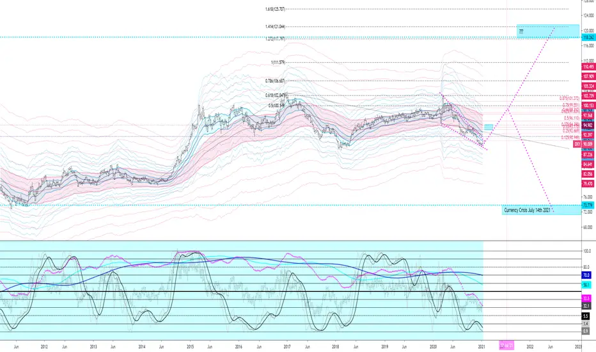This screenshot has height=352, width=596.
Task: Select the 'Currency Crisis July 14th 2021' annotation box
Action: pyautogui.click(x=541, y=210)
